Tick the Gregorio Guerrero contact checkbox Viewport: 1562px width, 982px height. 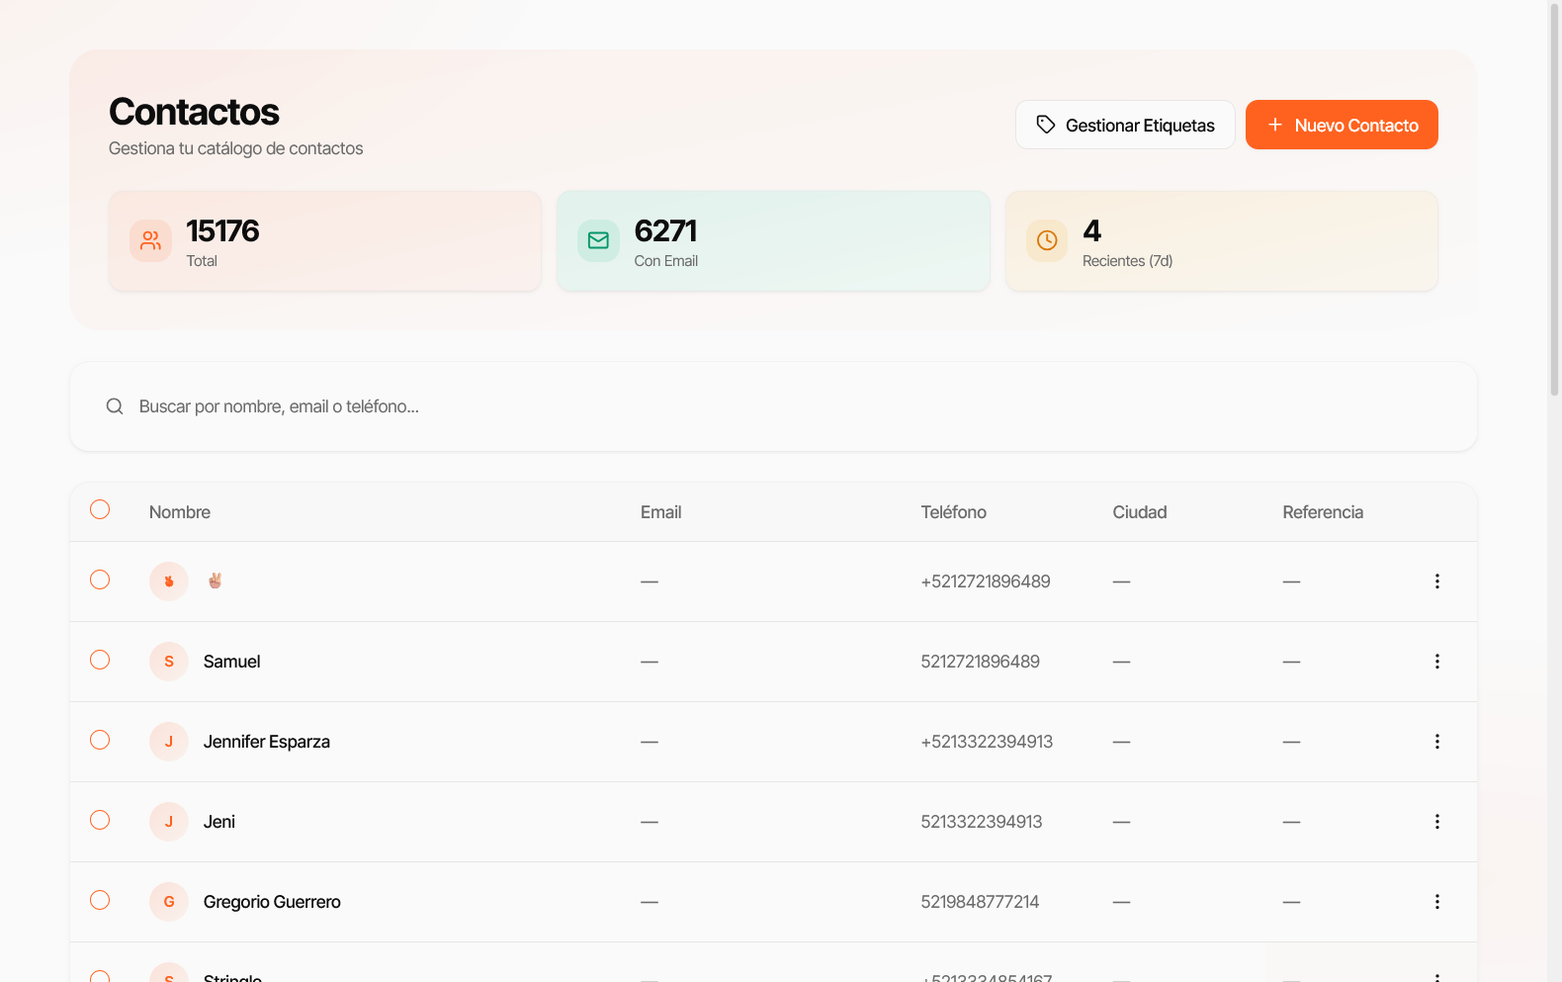100,900
